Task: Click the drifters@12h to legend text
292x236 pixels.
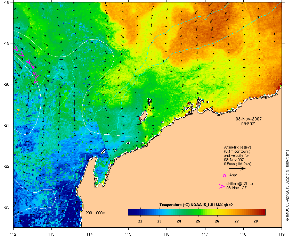Action: pyautogui.click(x=240, y=184)
